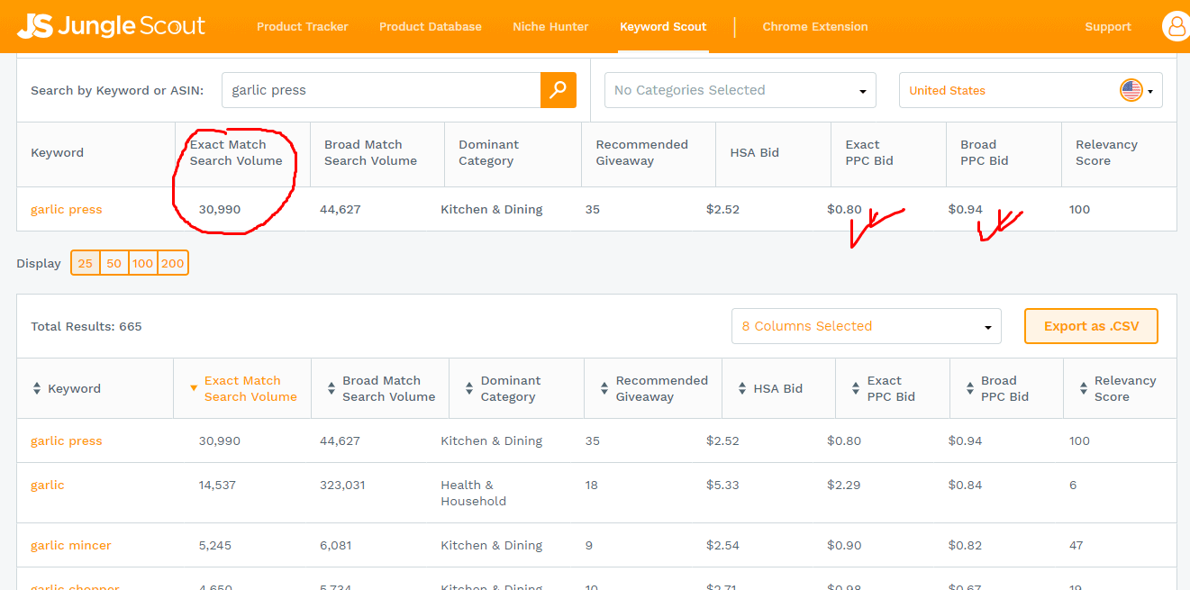Open Chrome Extension page

815,26
